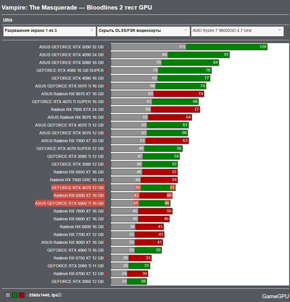Click red x beside GEFORCE RTX 4080 16 GB SUPER
Viewport: 290px width, 302px height.
(106, 71)
